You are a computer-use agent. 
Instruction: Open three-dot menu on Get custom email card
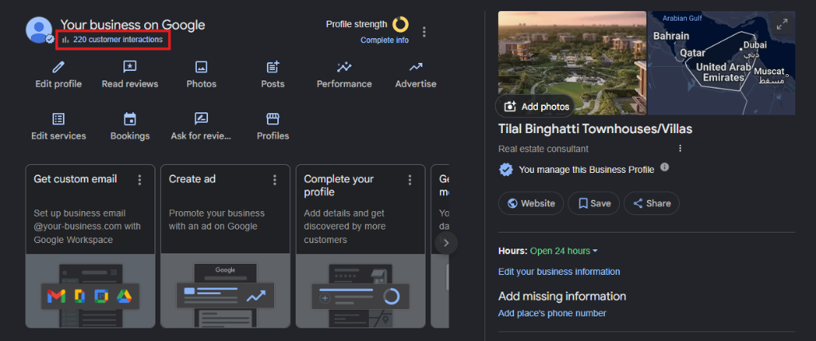139,179
